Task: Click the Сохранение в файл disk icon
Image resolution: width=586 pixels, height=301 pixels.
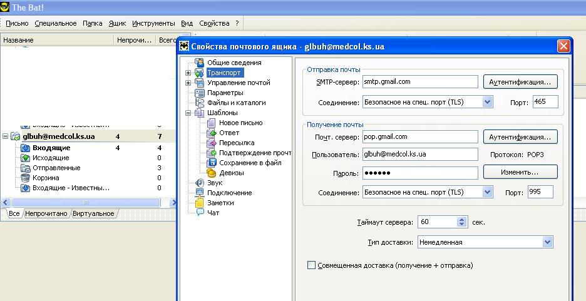Action: pos(212,163)
